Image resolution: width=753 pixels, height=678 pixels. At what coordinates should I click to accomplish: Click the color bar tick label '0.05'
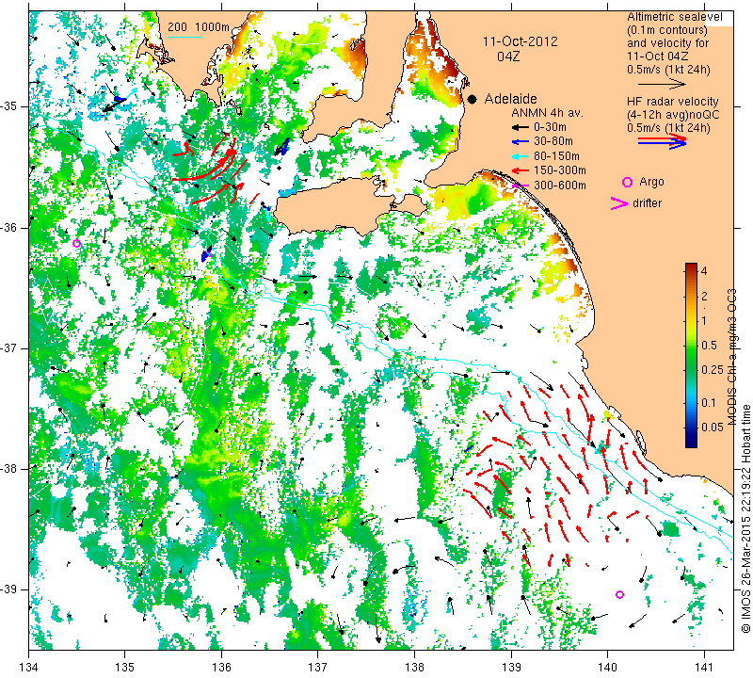[712, 428]
